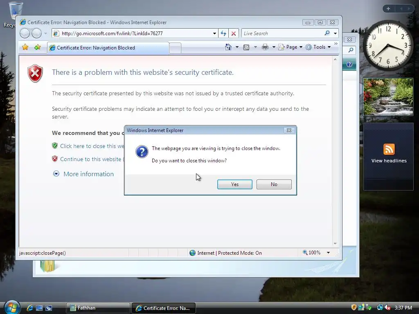Click the red Stop loading icon
The image size is (419, 314).
tap(234, 34)
